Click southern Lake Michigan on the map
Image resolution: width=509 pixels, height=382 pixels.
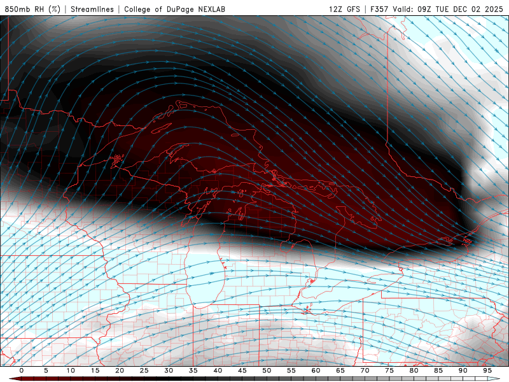pos(204,279)
